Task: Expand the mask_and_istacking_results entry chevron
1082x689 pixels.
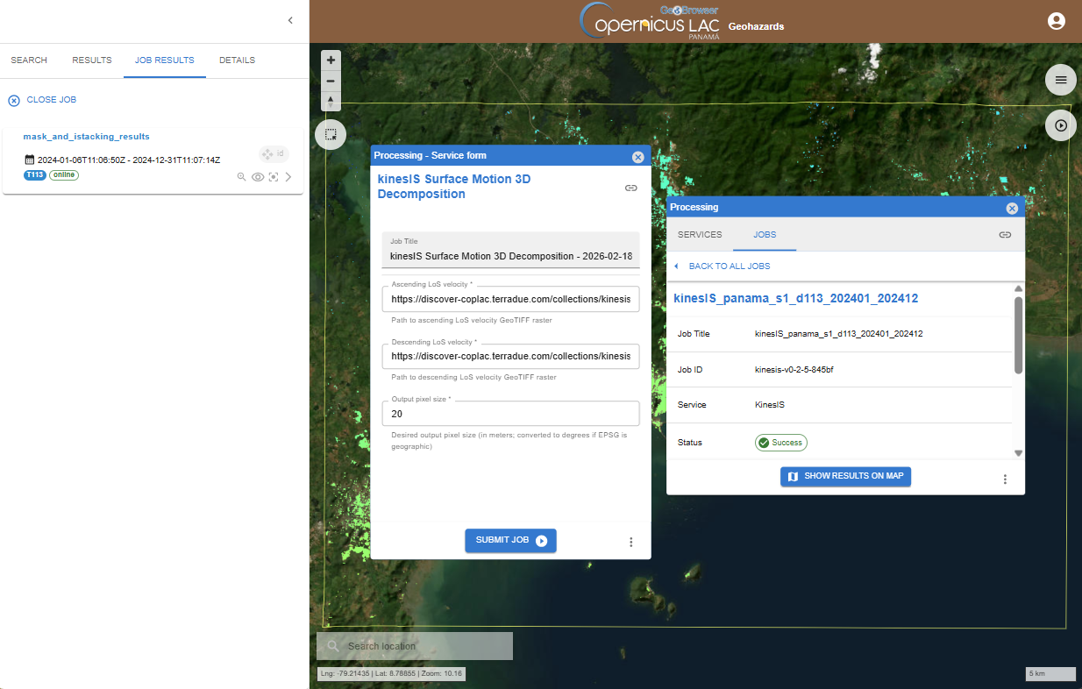Action: pyautogui.click(x=289, y=177)
